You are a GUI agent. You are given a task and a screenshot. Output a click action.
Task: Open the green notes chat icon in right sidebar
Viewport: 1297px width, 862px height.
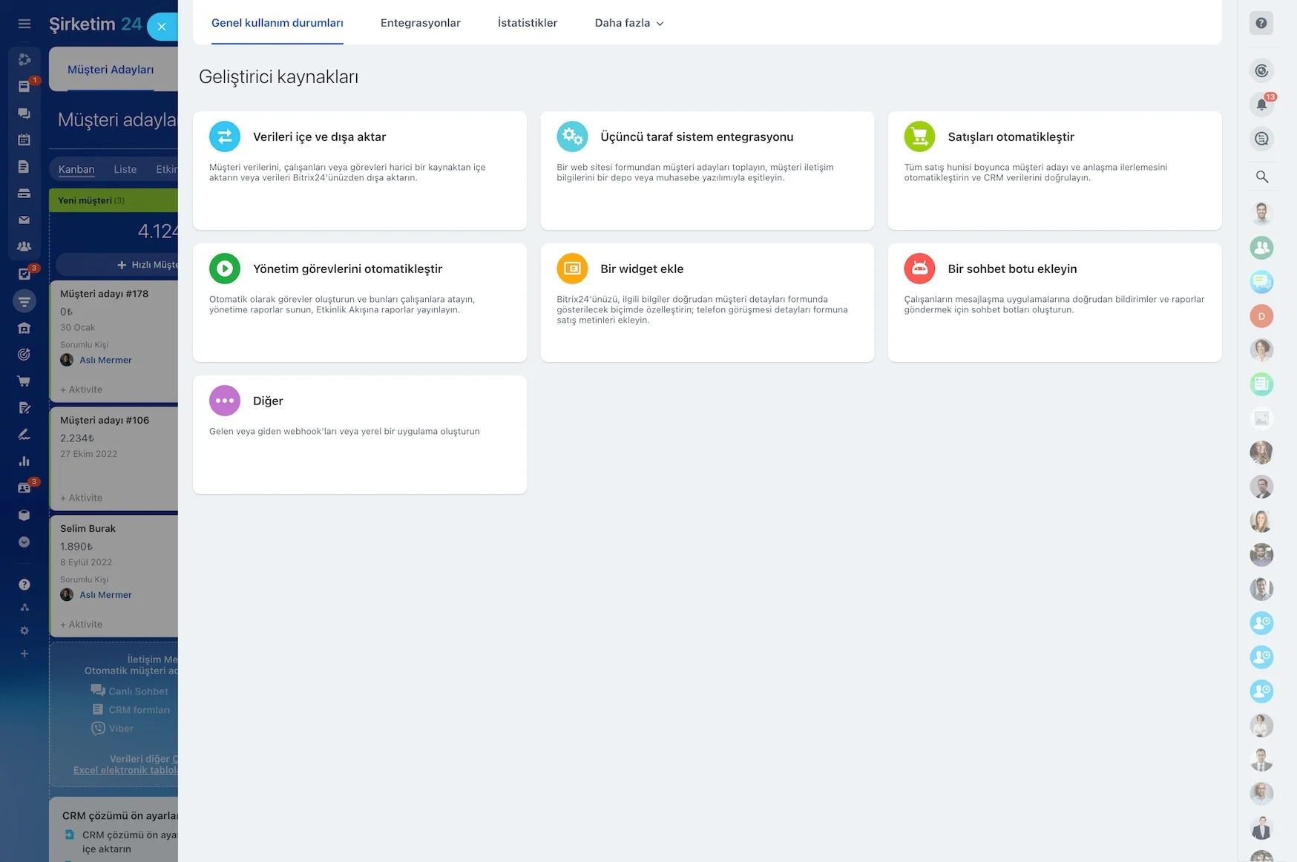click(1261, 384)
